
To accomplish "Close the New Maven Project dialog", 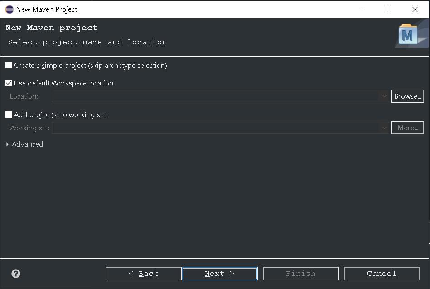I will click(415, 9).
